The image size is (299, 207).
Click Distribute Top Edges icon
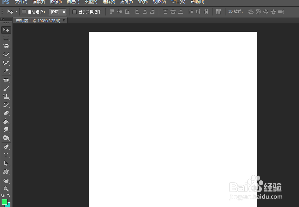click(x=165, y=12)
